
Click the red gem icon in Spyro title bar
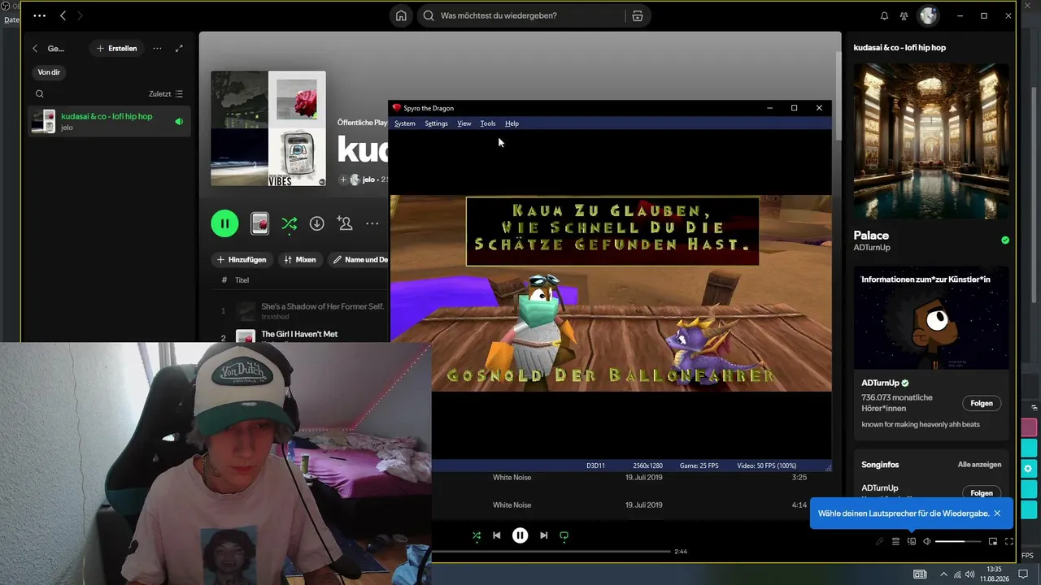(397, 108)
